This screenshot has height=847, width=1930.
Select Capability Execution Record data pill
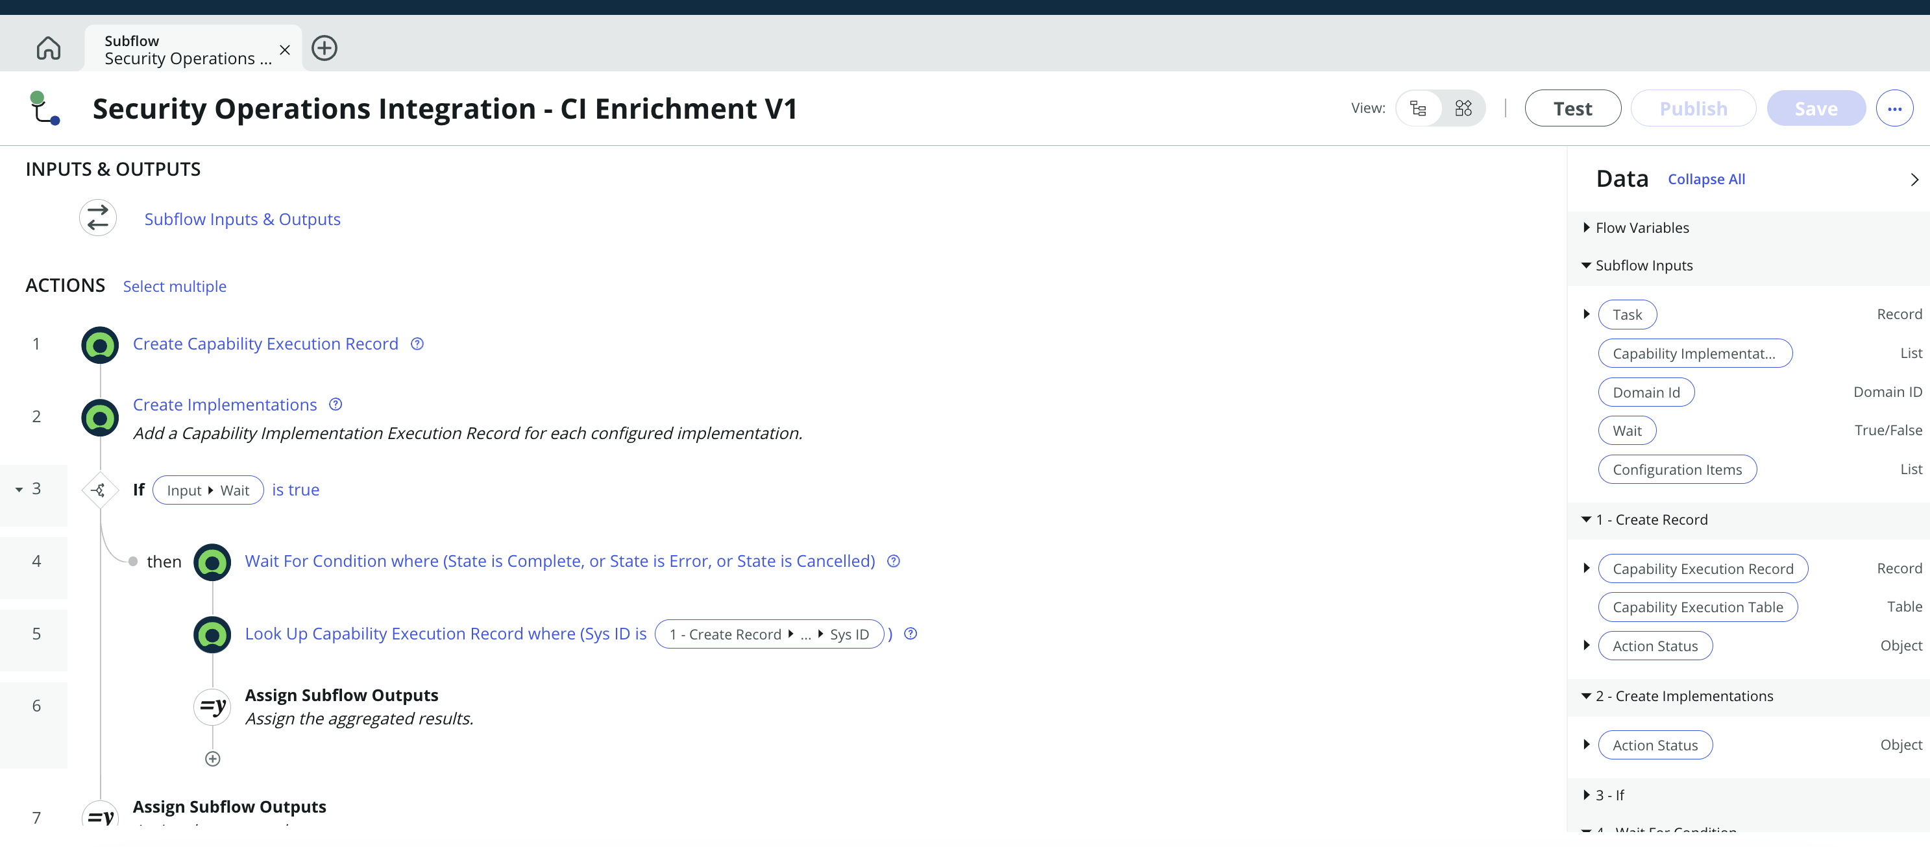[1703, 568]
